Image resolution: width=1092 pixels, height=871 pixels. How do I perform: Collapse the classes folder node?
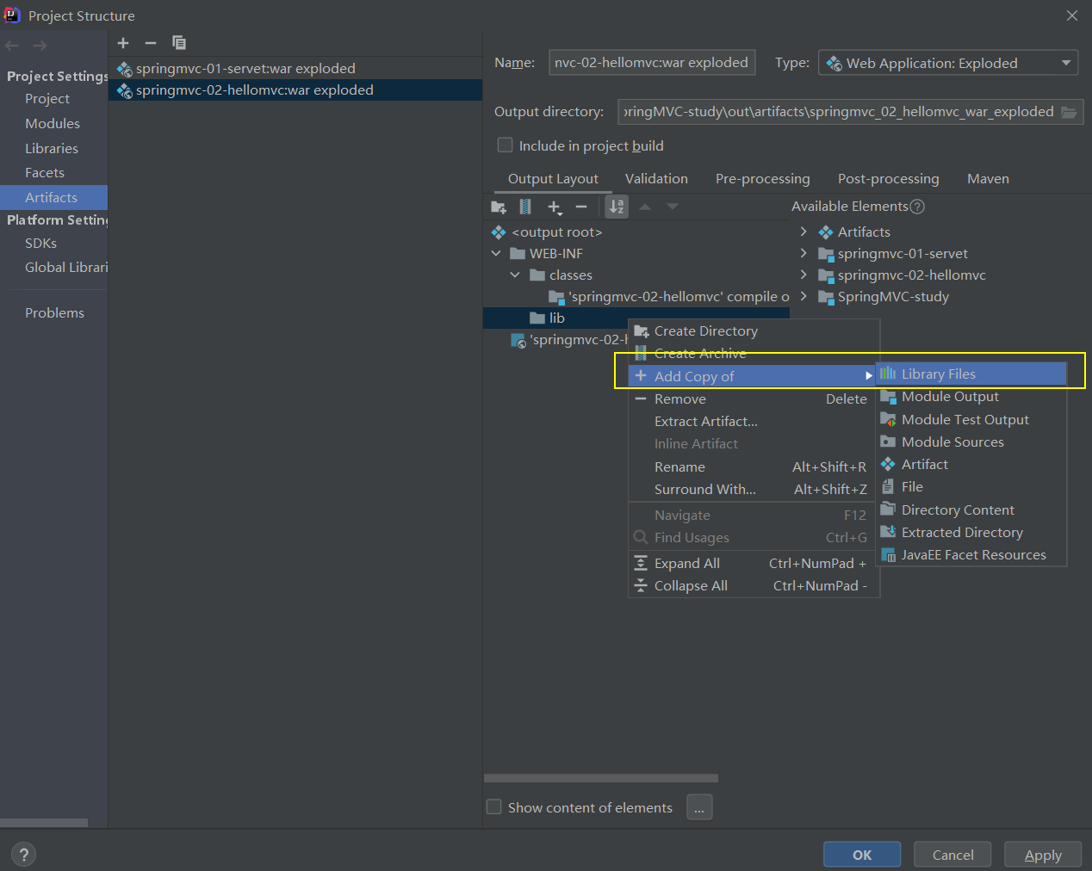(515, 275)
